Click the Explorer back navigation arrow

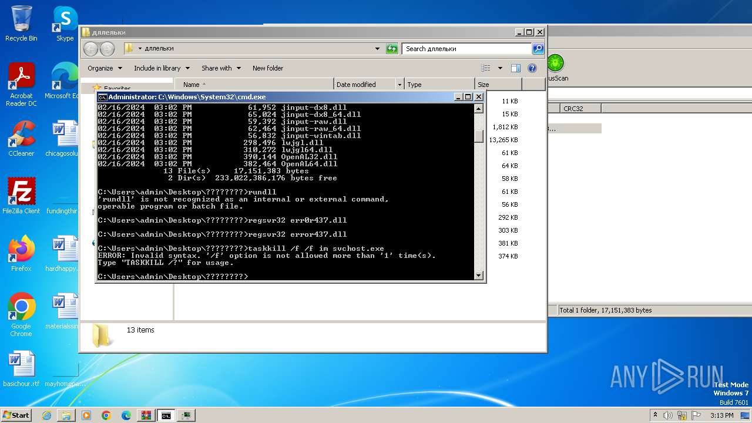[x=90, y=49]
